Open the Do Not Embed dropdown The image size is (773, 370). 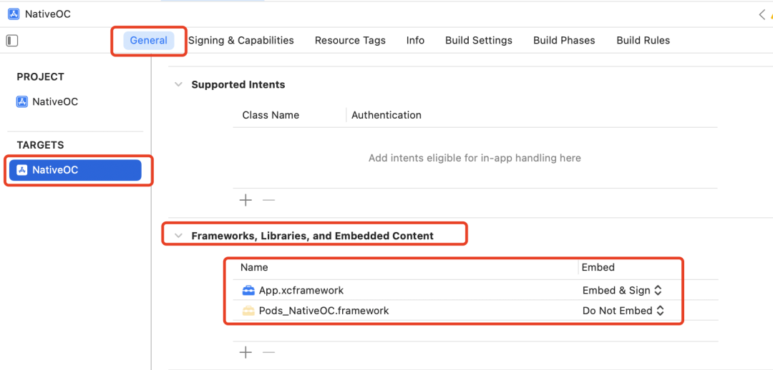(x=623, y=311)
